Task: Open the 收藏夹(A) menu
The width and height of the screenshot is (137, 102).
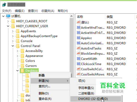Action: click(48, 11)
